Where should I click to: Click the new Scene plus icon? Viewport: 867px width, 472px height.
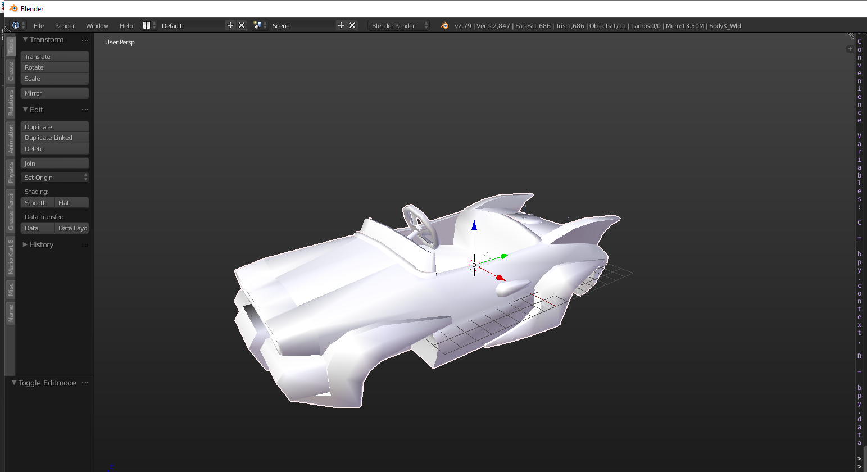[341, 25]
